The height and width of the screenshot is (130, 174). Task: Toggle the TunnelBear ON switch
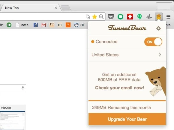153,42
